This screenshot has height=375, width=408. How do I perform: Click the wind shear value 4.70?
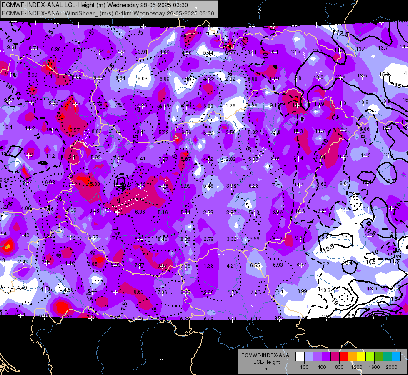point(232,292)
